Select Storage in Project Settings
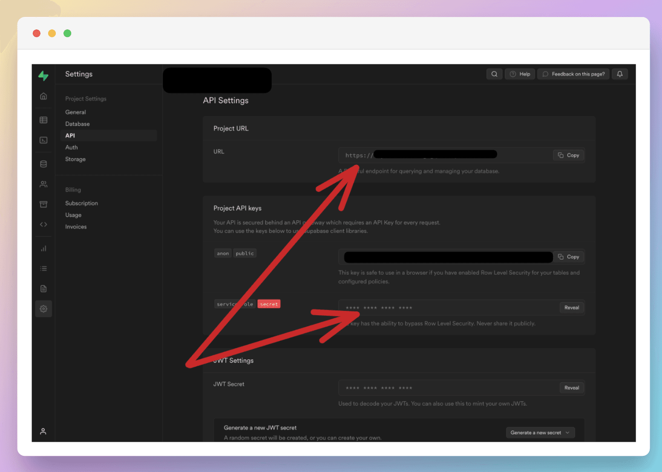This screenshot has width=662, height=472. (75, 159)
